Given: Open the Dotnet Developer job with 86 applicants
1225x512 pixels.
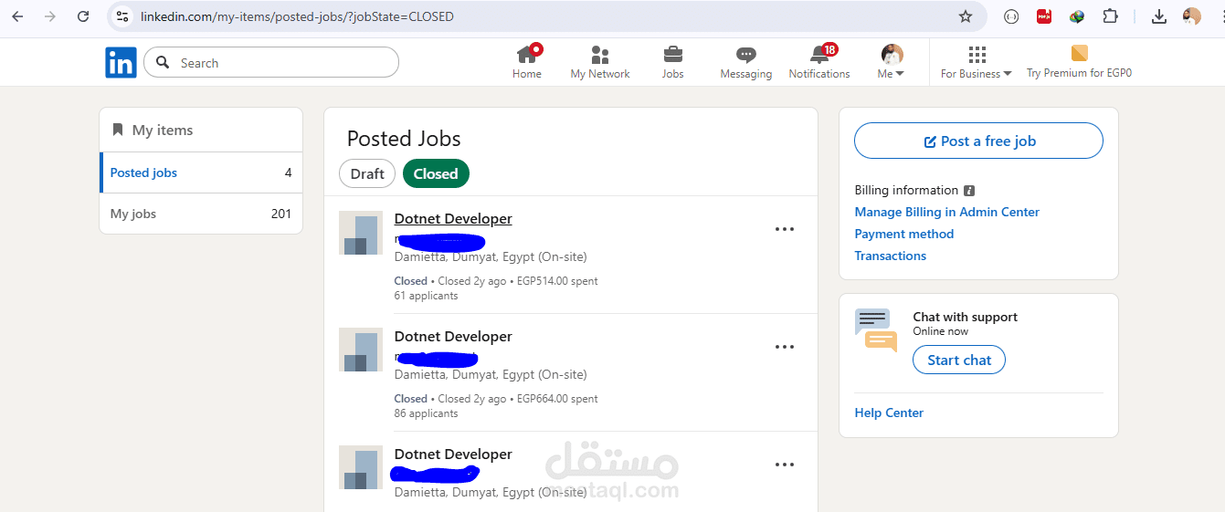Looking at the screenshot, I should click(x=453, y=336).
